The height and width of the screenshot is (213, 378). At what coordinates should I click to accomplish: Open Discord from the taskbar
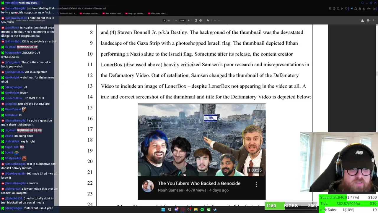coord(176,210)
